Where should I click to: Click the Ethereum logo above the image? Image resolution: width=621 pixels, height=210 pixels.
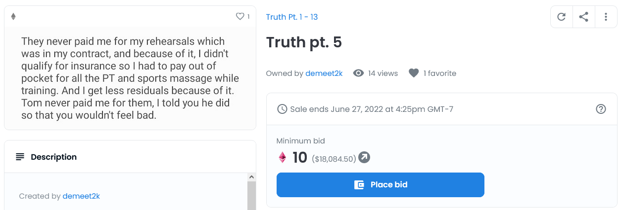(x=13, y=16)
